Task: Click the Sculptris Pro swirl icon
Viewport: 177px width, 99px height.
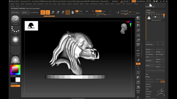Action: tap(73, 12)
